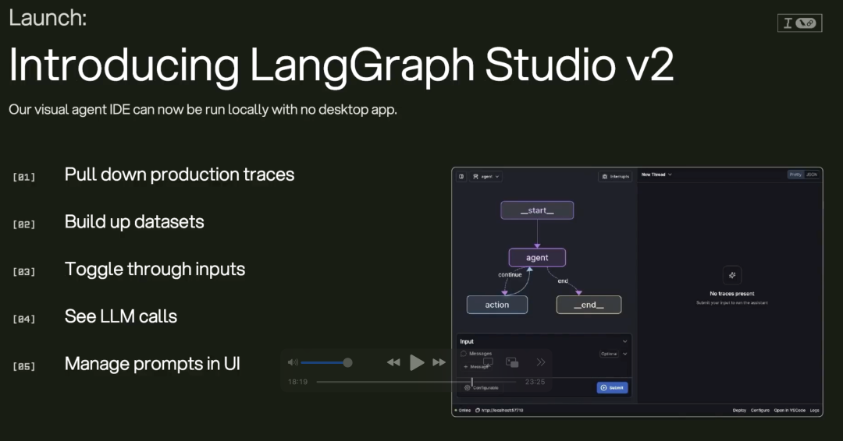The image size is (843, 441).
Task: Click the logo icon in top-right box
Action: click(799, 23)
